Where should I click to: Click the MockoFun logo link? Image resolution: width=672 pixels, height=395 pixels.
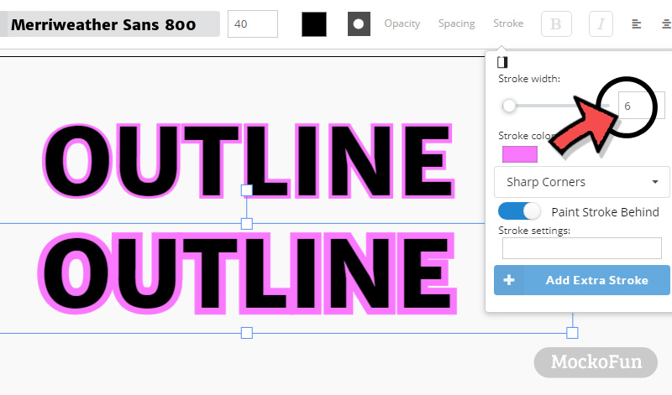tap(596, 362)
